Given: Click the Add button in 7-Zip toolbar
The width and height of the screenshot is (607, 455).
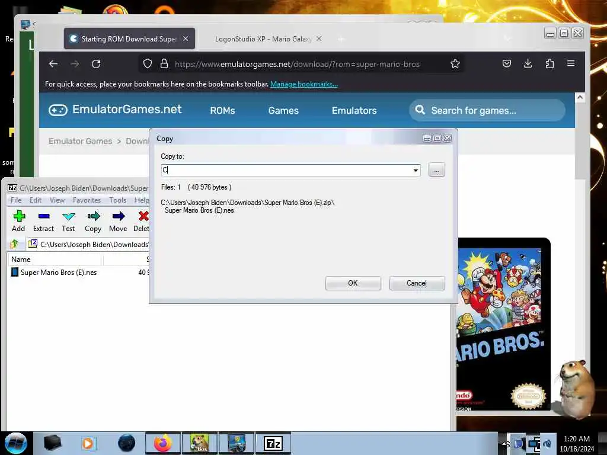Looking at the screenshot, I should coord(18,221).
